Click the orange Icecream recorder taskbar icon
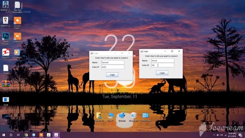 pos(41,135)
